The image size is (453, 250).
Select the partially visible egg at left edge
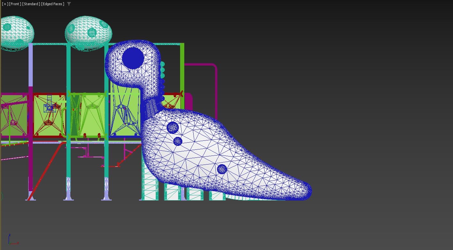click(x=16, y=33)
